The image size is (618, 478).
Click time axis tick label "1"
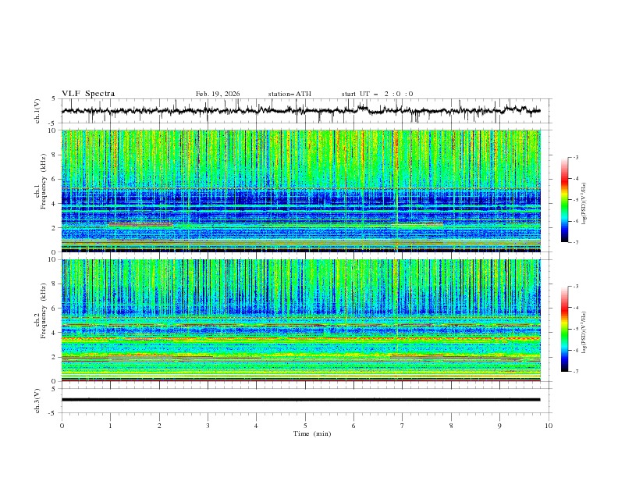coord(110,426)
